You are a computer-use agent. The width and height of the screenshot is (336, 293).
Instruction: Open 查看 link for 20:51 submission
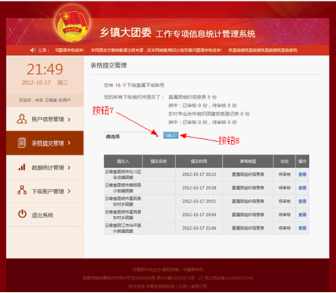303,201
